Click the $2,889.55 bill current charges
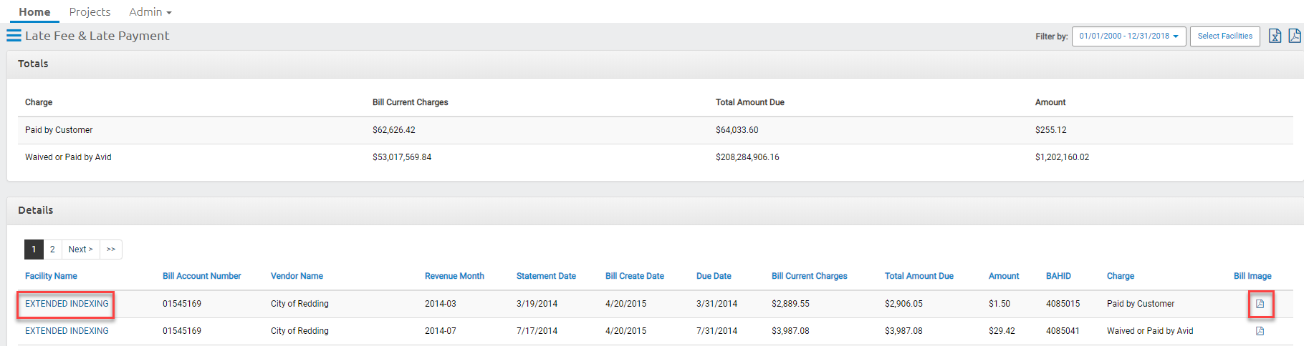The image size is (1304, 346). [x=790, y=304]
